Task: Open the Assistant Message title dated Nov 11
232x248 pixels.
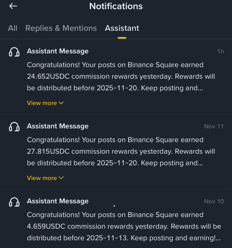Action: [x=58, y=126]
